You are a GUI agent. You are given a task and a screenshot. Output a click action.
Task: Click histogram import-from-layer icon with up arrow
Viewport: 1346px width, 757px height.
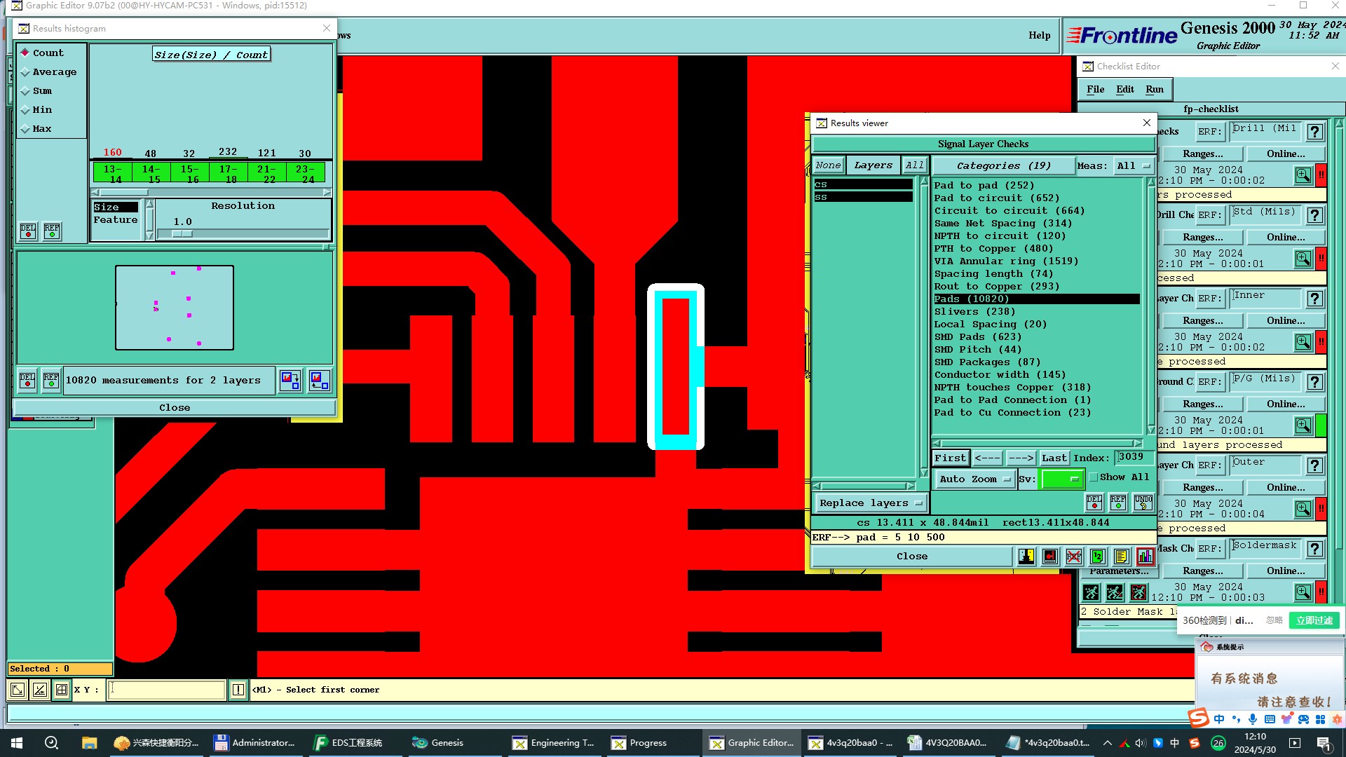[320, 381]
